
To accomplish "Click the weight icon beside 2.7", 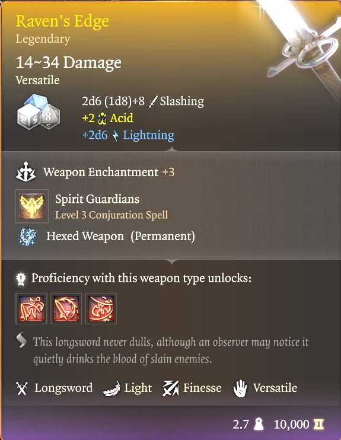I will (x=259, y=424).
